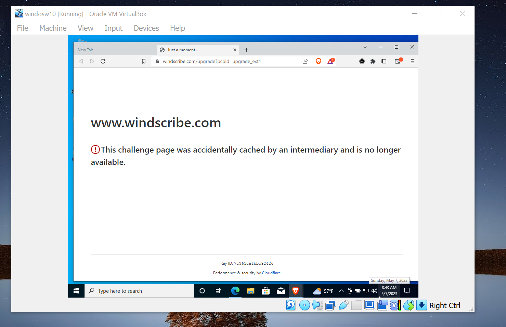Click the VirtualBox USB status icon

click(x=343, y=305)
